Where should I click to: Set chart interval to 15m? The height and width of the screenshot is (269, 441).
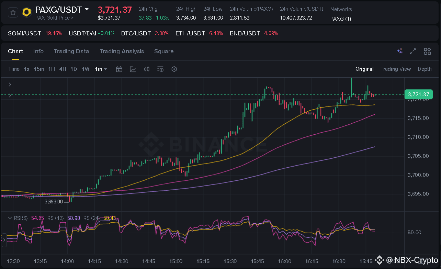pyautogui.click(x=39, y=69)
